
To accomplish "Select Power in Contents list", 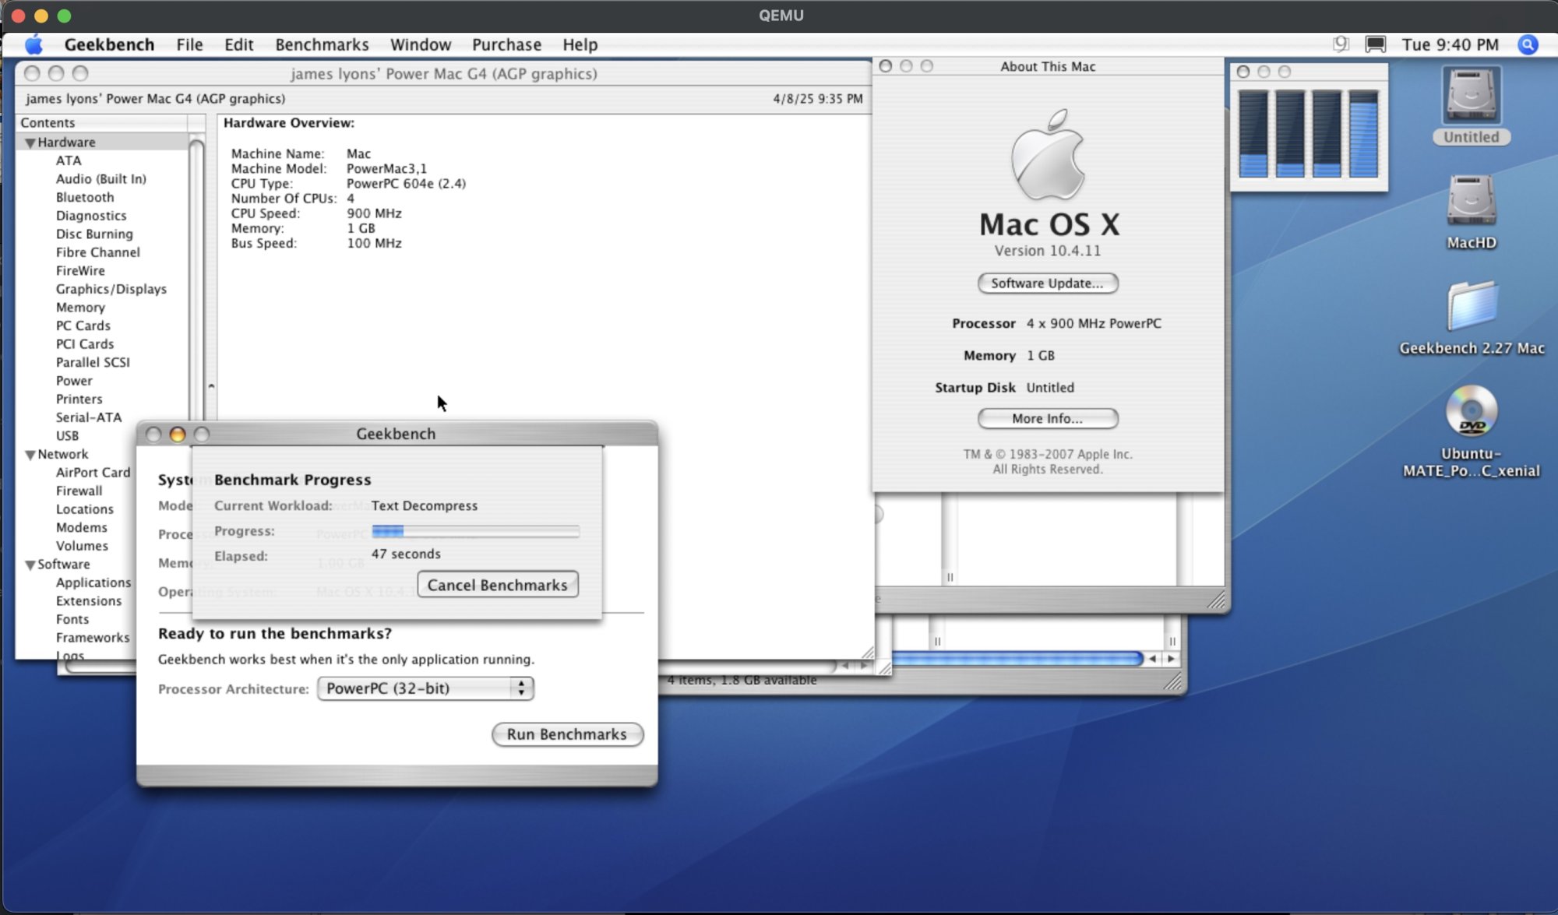I will pyautogui.click(x=74, y=381).
